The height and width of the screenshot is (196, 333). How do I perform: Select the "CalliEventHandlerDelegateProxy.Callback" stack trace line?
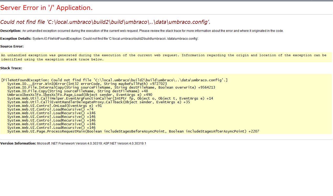click(99, 102)
